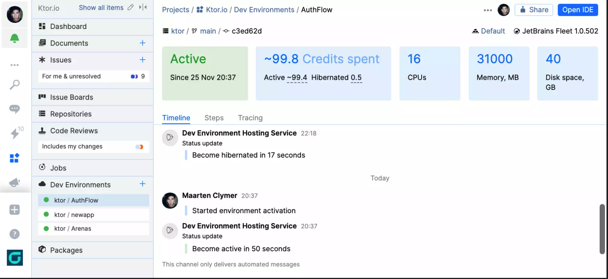This screenshot has height=279, width=608.
Task: Click the help question mark icon
Action: tap(15, 234)
